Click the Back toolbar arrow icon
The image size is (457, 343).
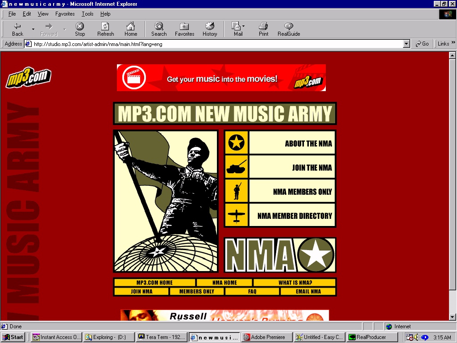tap(17, 26)
